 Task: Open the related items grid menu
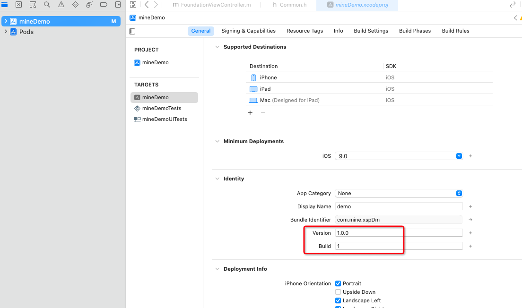pos(133,4)
